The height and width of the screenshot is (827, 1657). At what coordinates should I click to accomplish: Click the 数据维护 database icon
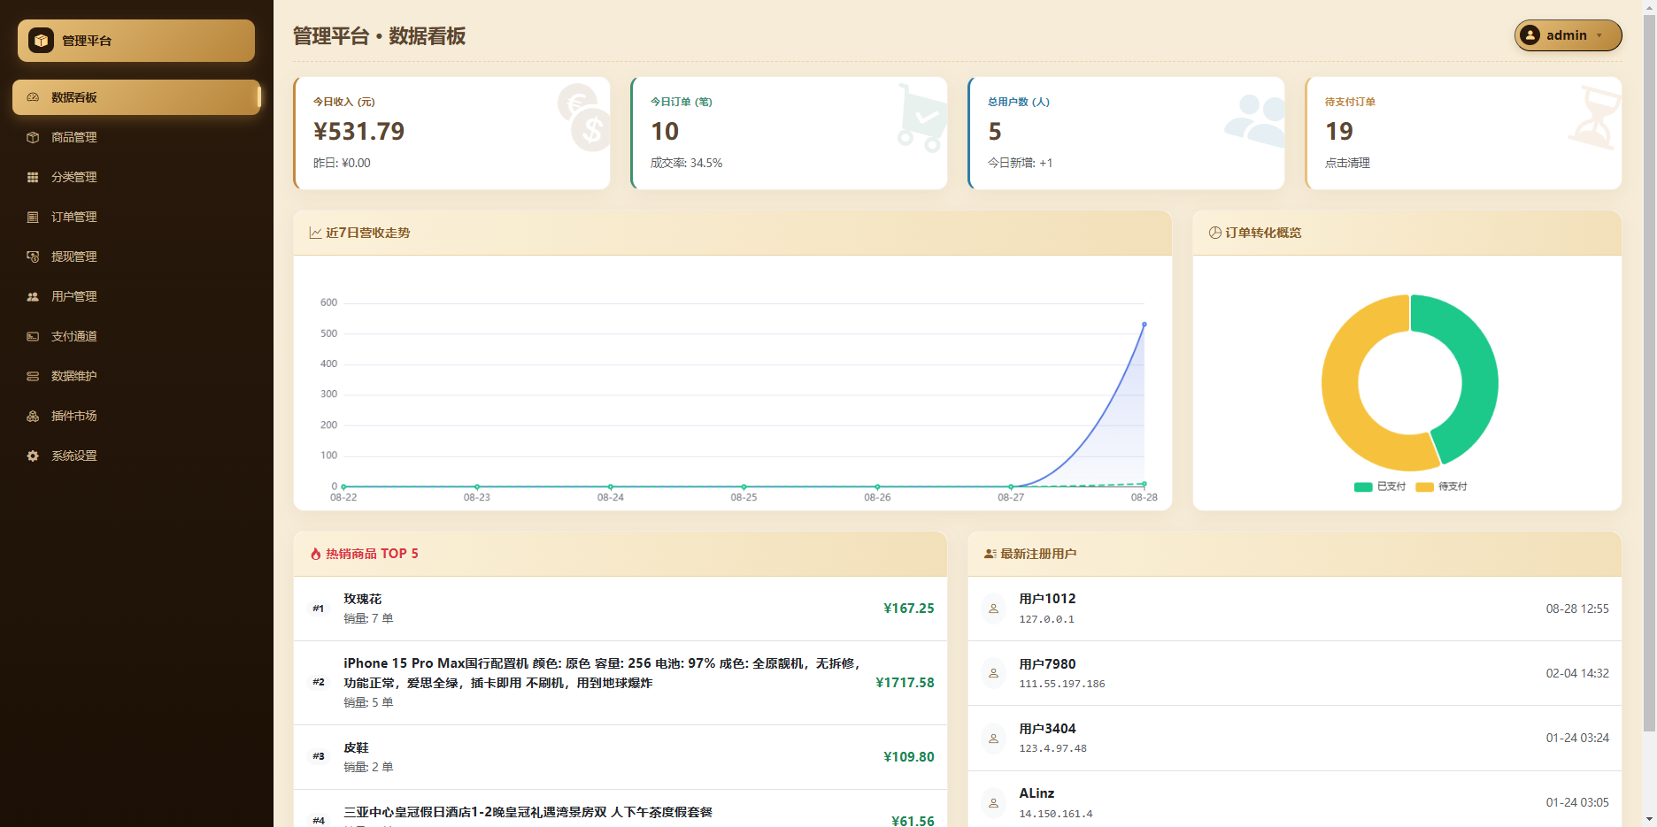pos(33,376)
